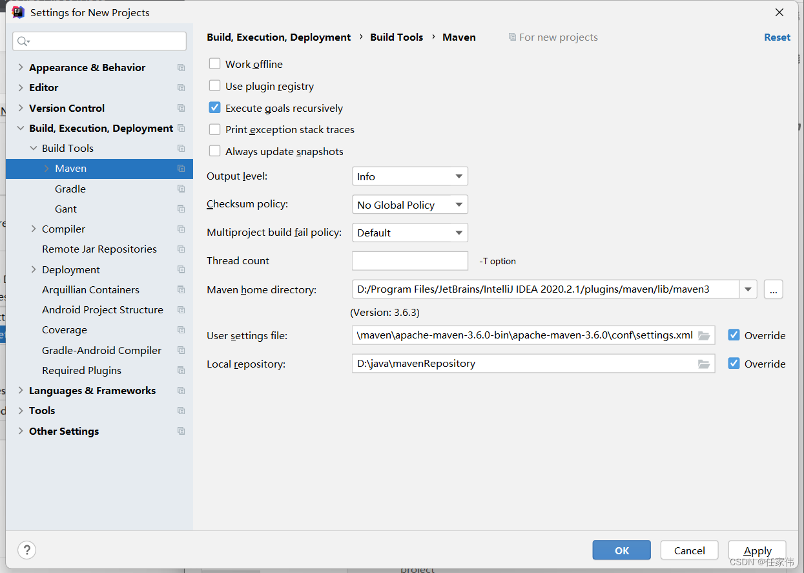The height and width of the screenshot is (573, 804).
Task: Click project-level icon beside Deployment
Action: (181, 269)
